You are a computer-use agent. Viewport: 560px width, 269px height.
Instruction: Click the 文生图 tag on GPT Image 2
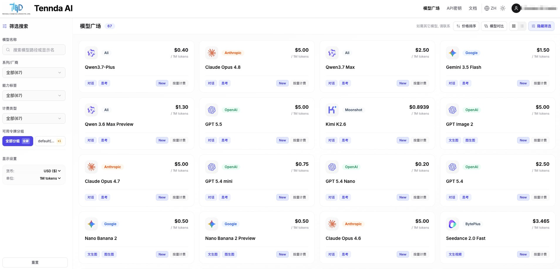(454, 140)
